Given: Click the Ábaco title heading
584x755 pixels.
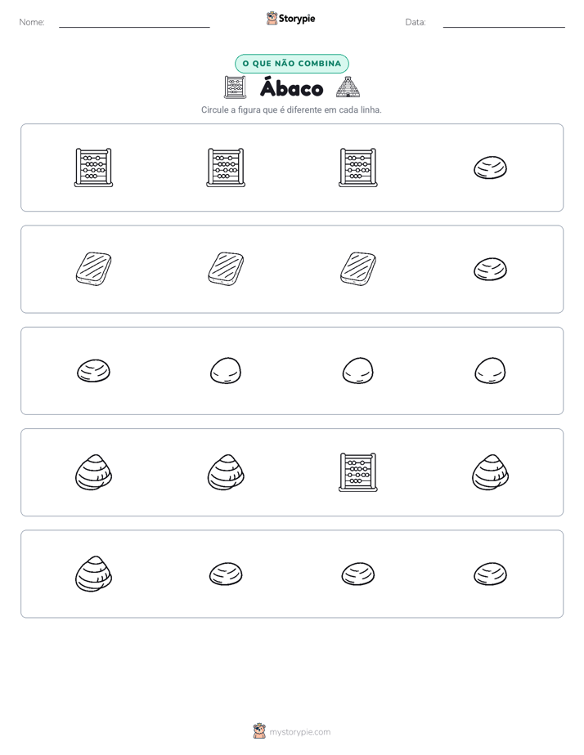Looking at the screenshot, I should 291,88.
